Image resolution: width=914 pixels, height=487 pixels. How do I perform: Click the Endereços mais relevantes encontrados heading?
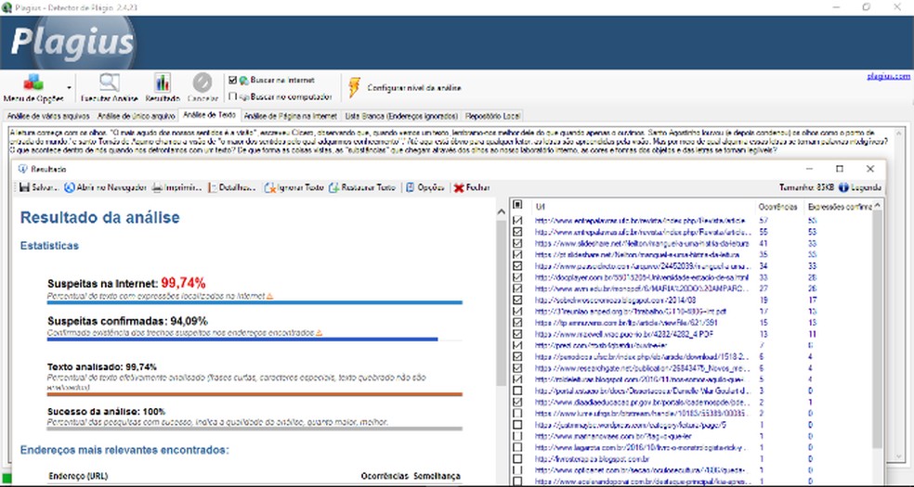(124, 450)
